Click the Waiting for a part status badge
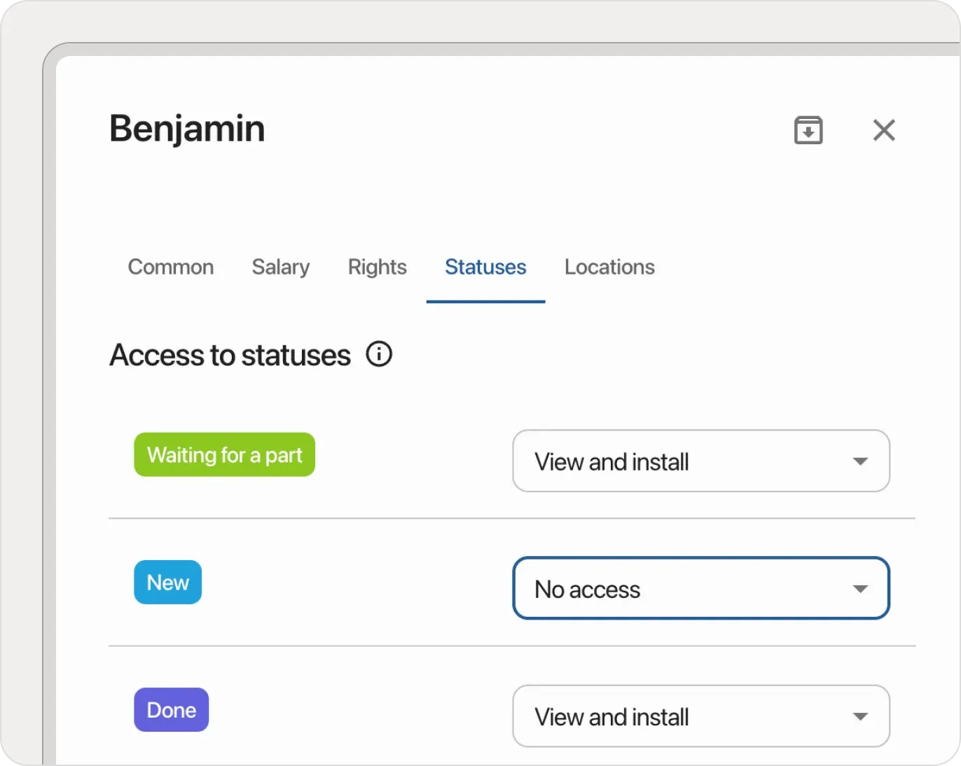This screenshot has height=766, width=961. click(x=224, y=454)
